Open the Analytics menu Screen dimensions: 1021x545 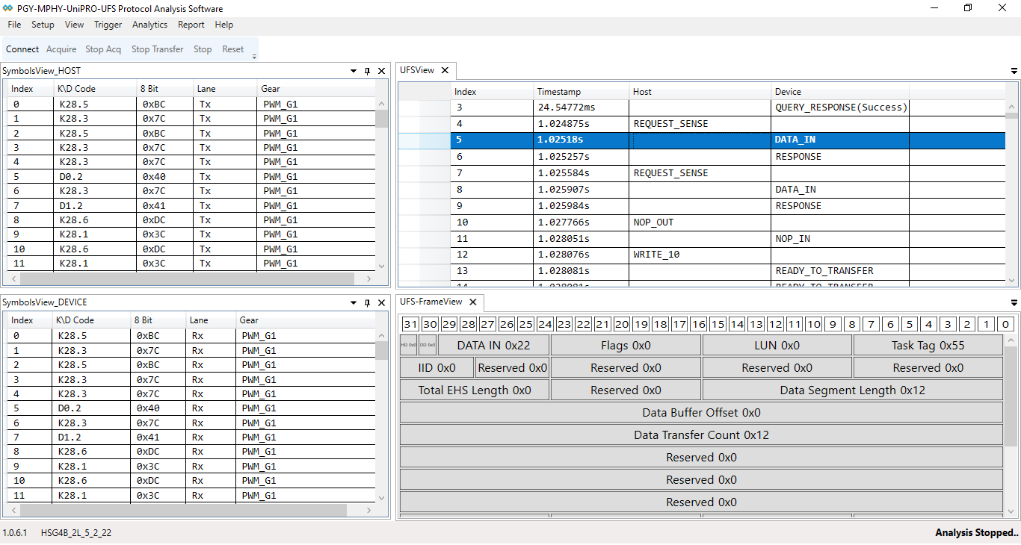coord(149,25)
